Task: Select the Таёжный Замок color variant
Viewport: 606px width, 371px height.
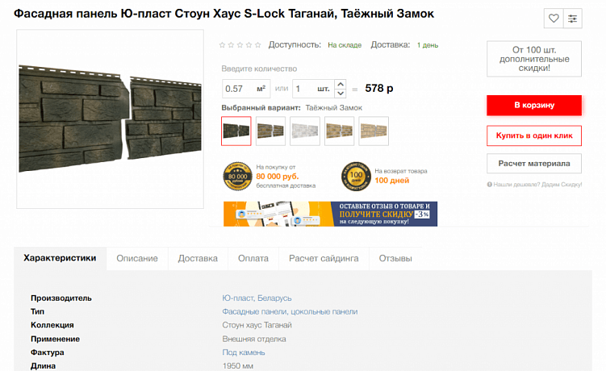Action: tap(236, 131)
